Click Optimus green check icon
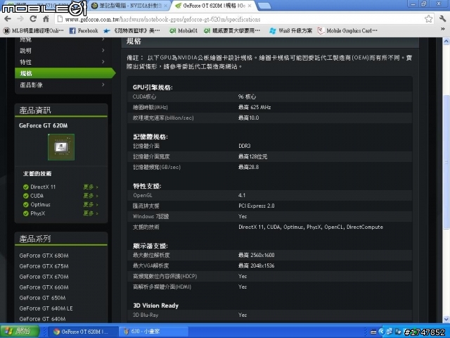This screenshot has height=338, width=450. coord(26,205)
